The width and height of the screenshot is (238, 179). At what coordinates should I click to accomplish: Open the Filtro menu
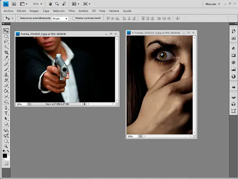(x=71, y=11)
